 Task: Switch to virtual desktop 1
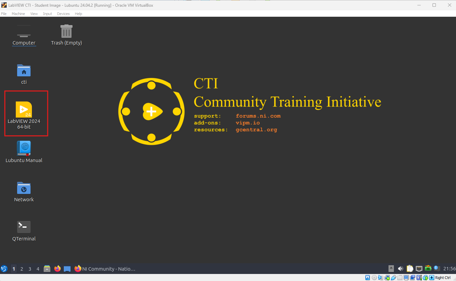pos(14,269)
